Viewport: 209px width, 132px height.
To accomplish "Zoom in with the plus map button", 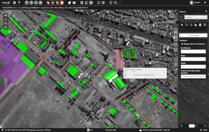I will click(x=6, y=15).
